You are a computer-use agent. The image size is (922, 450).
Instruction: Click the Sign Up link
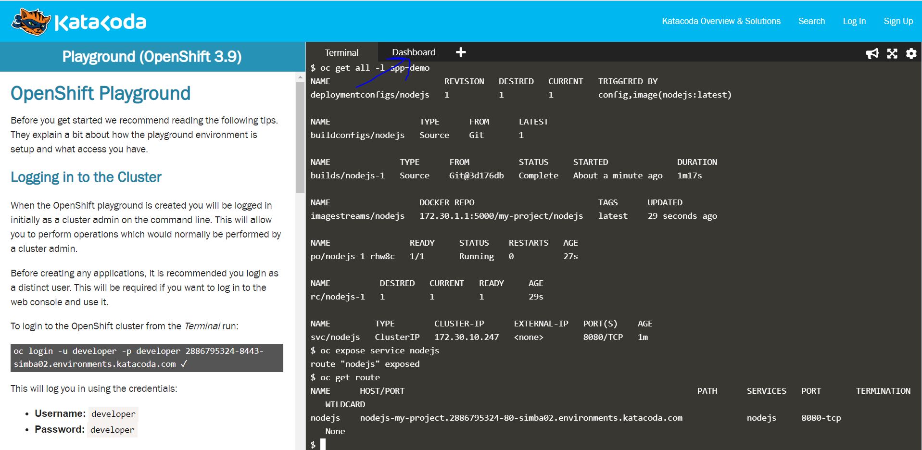[x=898, y=21]
